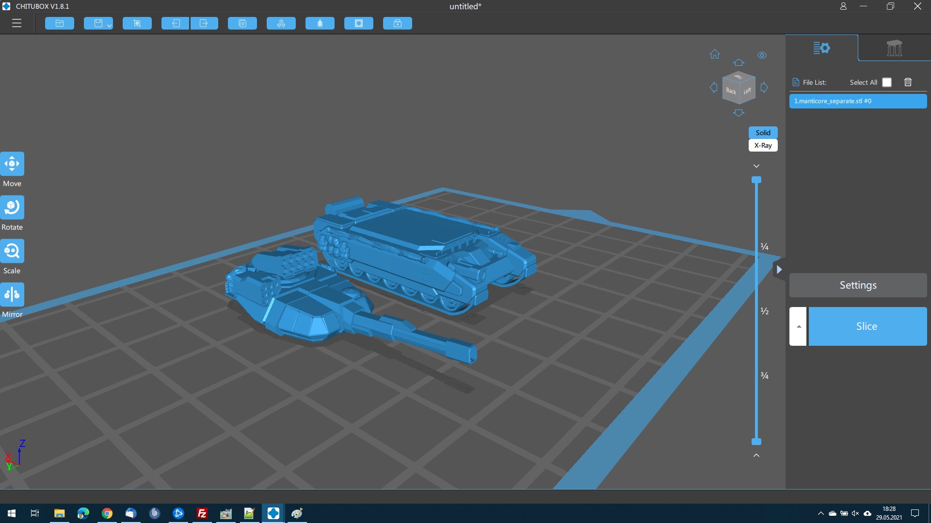Click the Copy model icon

[x=242, y=23]
